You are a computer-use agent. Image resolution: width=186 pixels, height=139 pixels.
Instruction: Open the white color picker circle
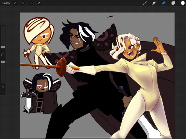182,3
